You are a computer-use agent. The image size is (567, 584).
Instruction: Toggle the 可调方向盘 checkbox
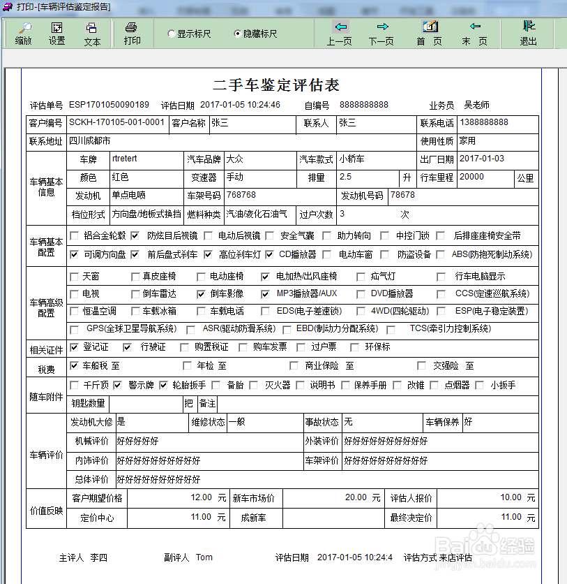coord(75,255)
